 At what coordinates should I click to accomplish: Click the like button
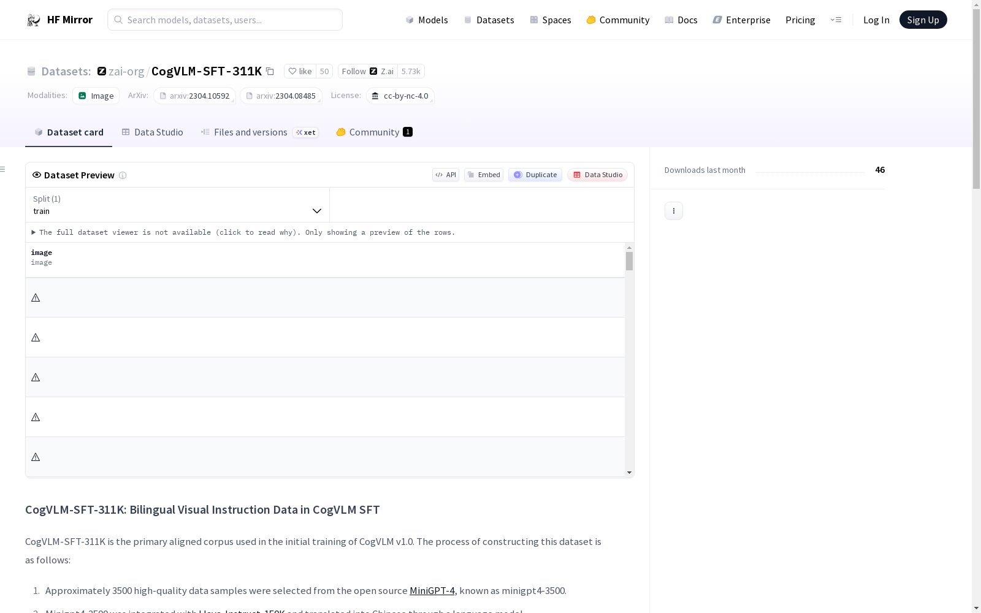[300, 71]
